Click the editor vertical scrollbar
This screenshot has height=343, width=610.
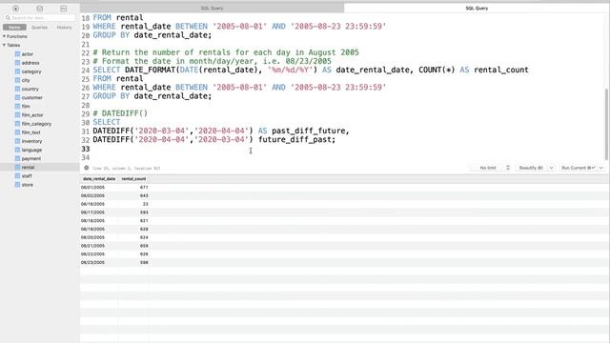pyautogui.click(x=606, y=125)
